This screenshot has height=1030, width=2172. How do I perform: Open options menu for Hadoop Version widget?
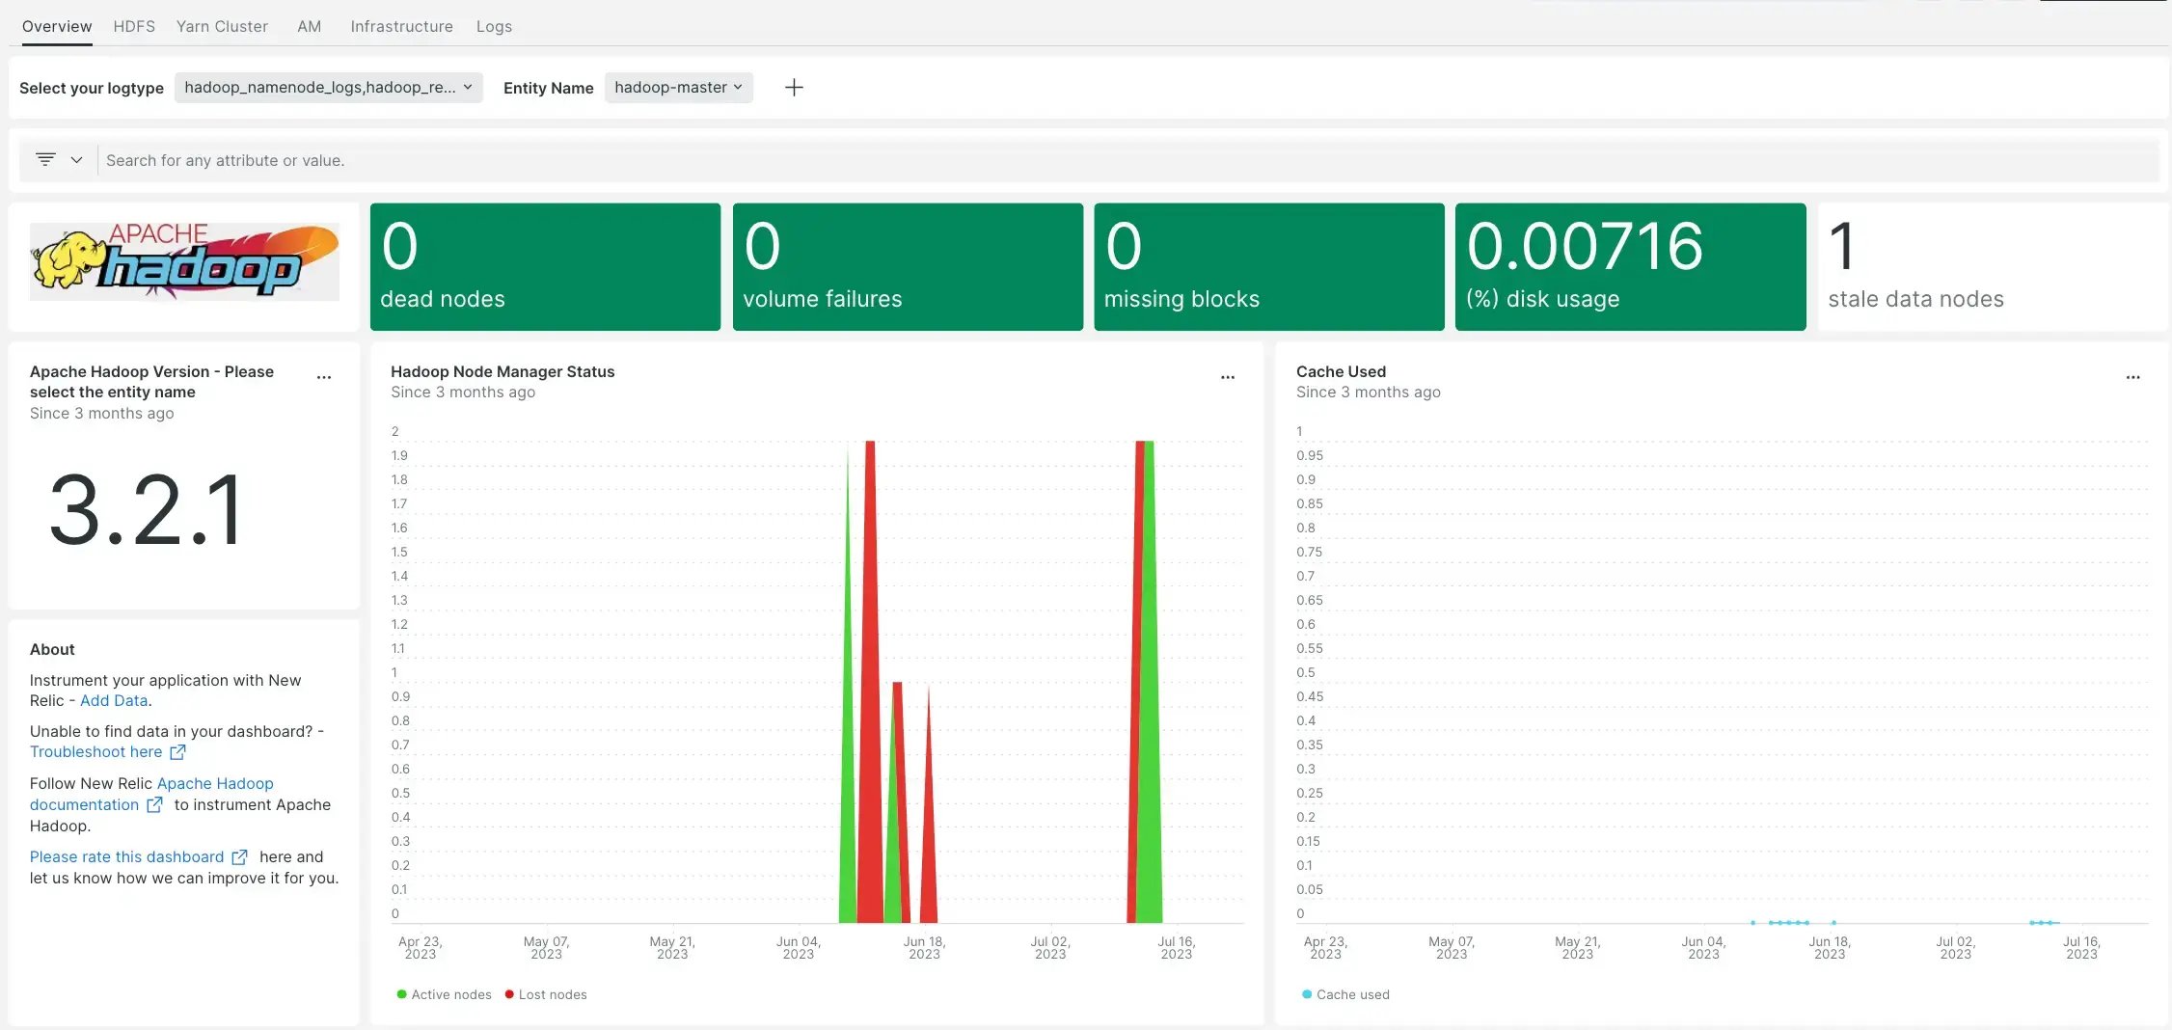pos(324,377)
